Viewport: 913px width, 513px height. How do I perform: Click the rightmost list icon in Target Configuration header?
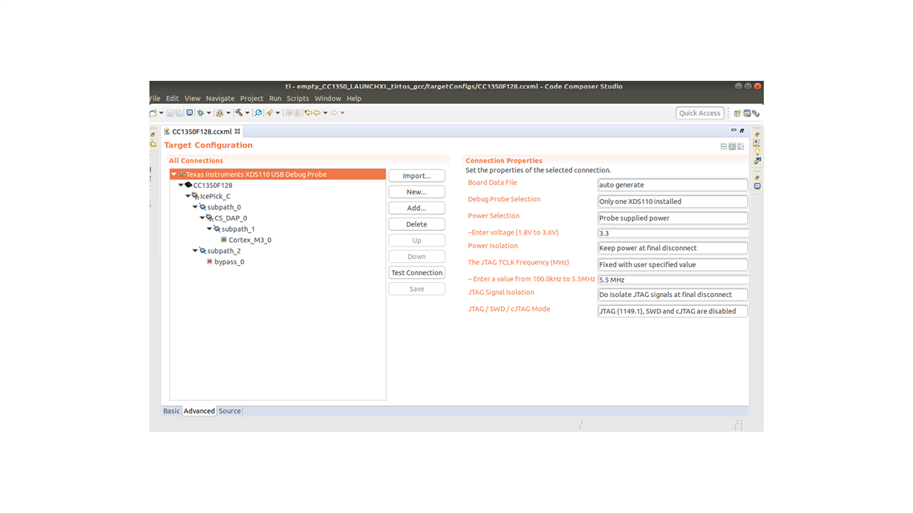point(741,147)
